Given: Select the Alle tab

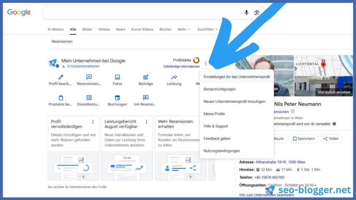Looking at the screenshot, I should [x=73, y=29].
